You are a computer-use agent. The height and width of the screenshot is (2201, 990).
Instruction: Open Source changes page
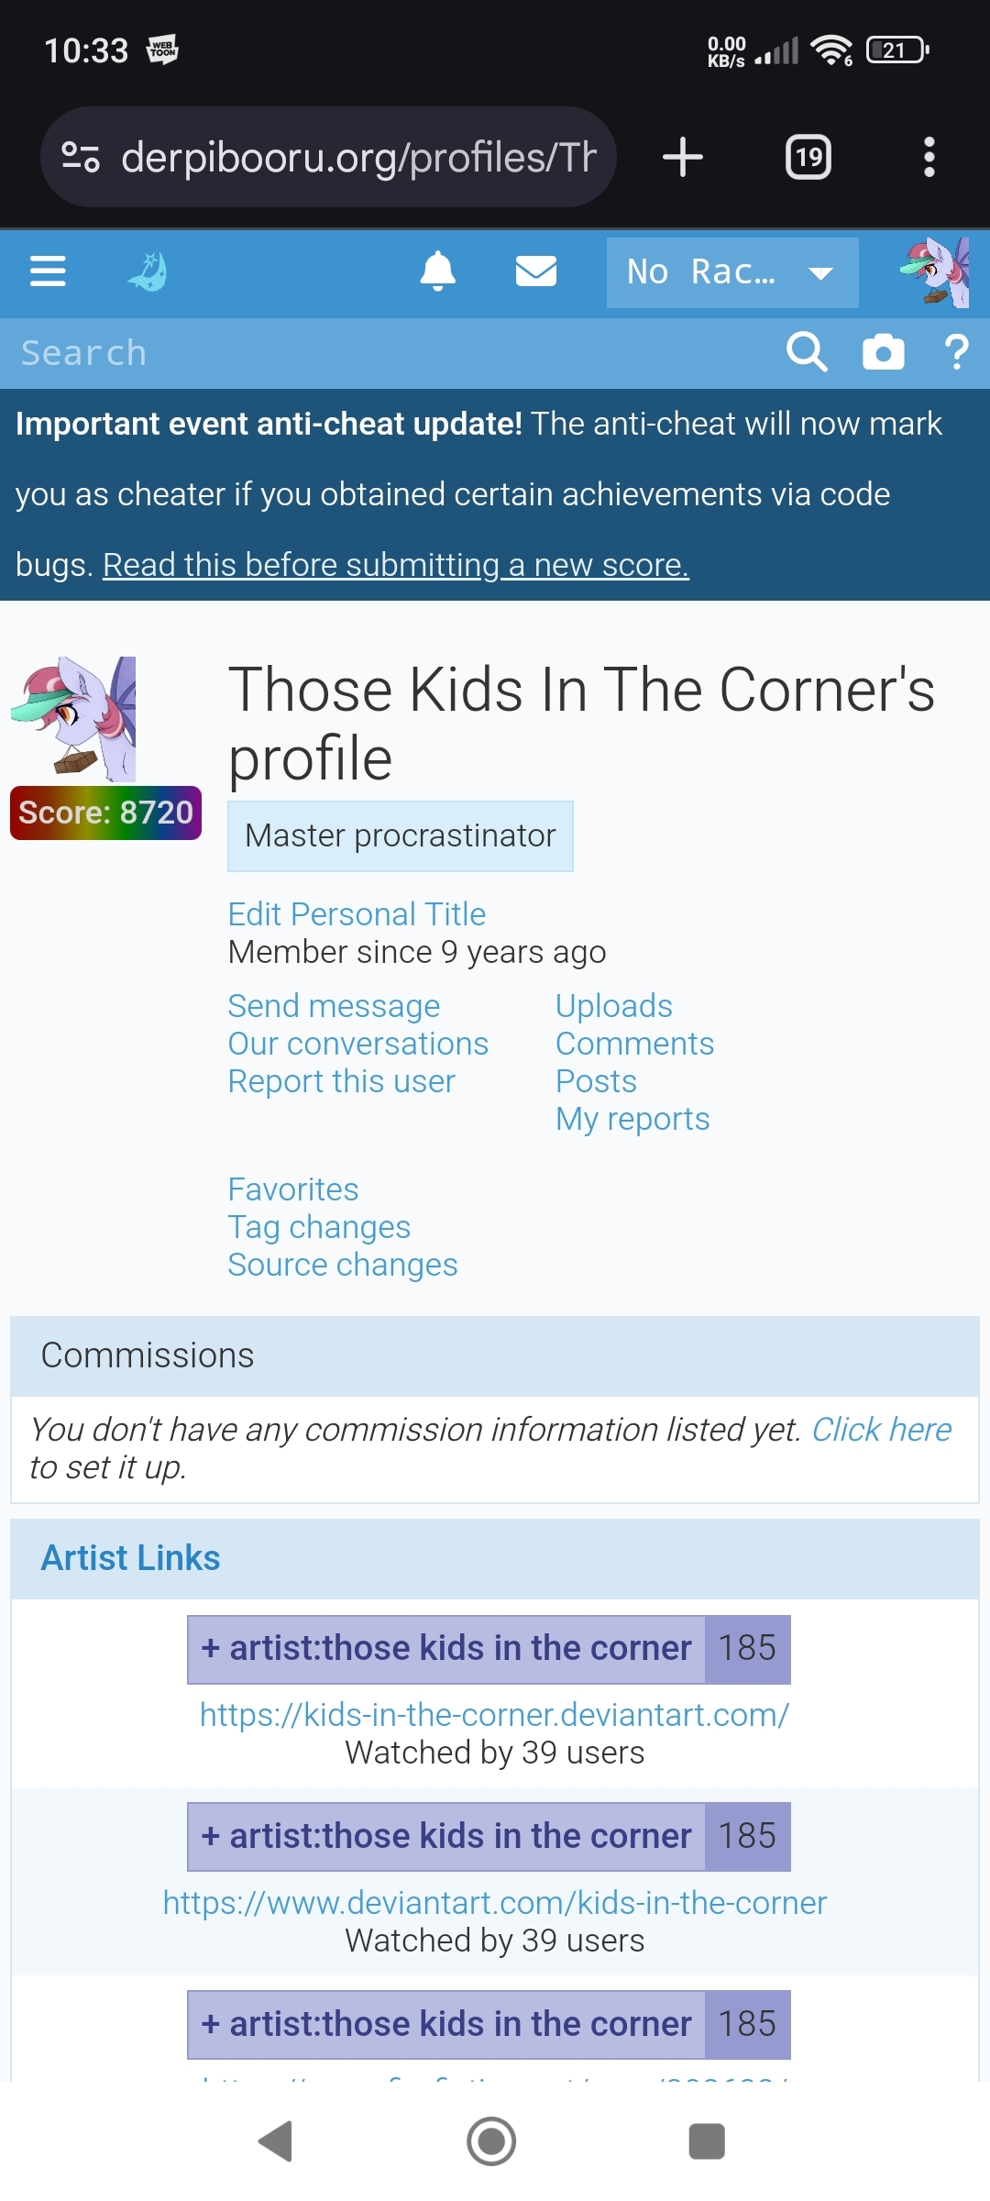(x=343, y=1265)
